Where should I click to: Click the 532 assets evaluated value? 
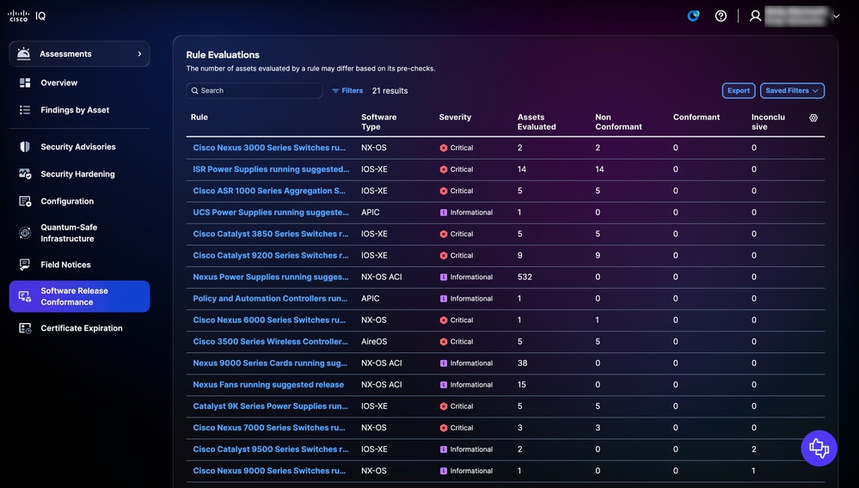(x=525, y=277)
